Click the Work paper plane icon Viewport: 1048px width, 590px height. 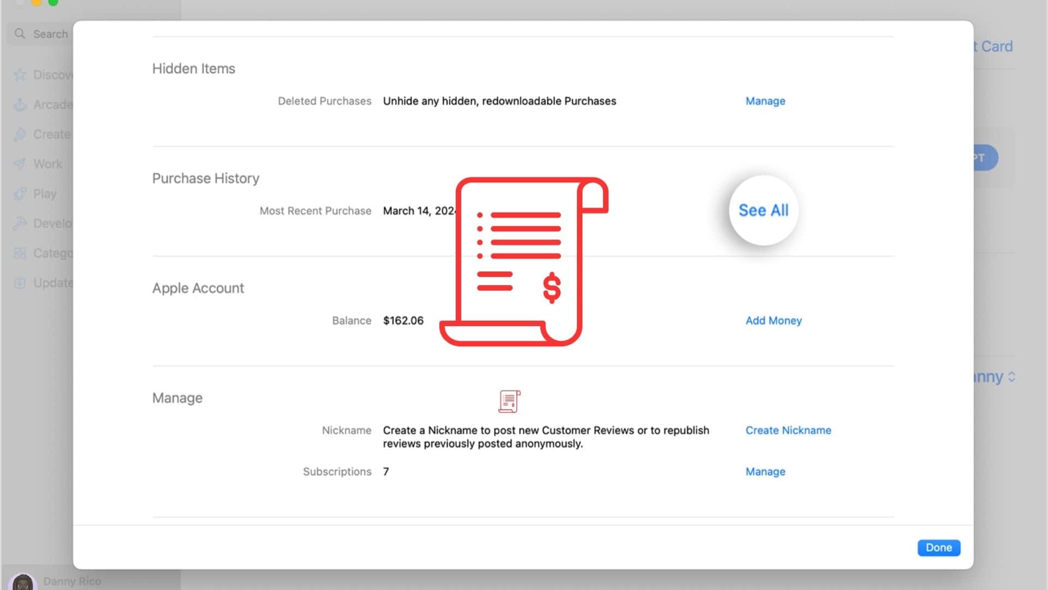coord(20,164)
